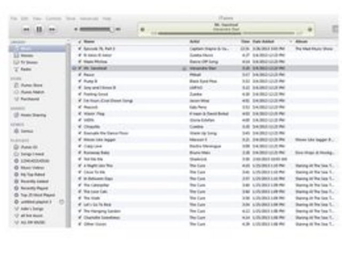Click the badge icon beside untitled playlist 3
The height and width of the screenshot is (256, 342).
pos(61,202)
